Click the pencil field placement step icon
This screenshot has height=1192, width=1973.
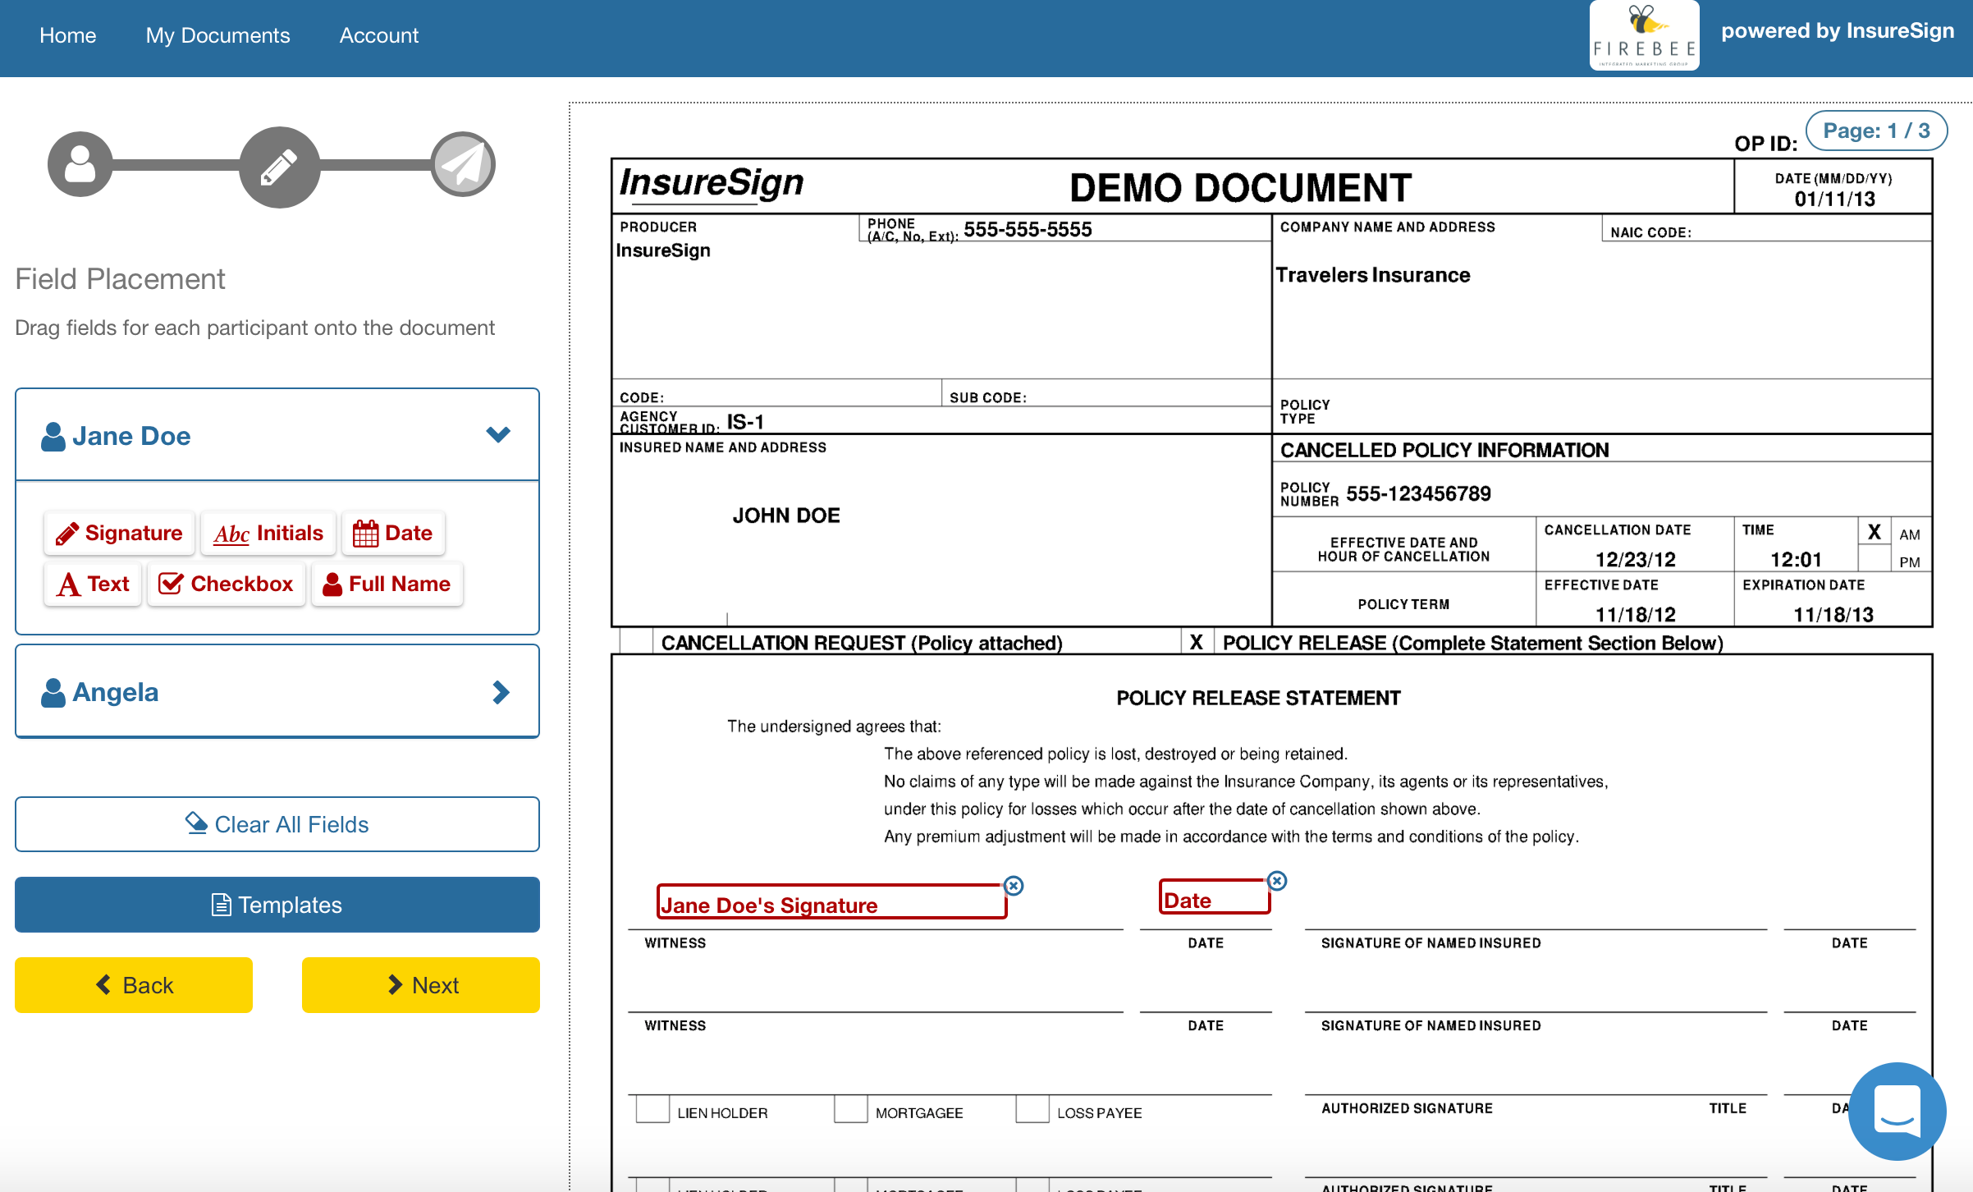279,167
